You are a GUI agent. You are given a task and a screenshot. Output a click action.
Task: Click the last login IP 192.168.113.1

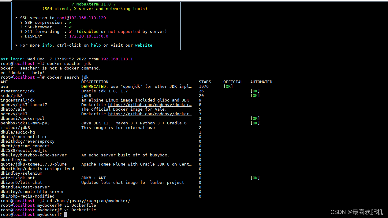pyautogui.click(x=117, y=59)
